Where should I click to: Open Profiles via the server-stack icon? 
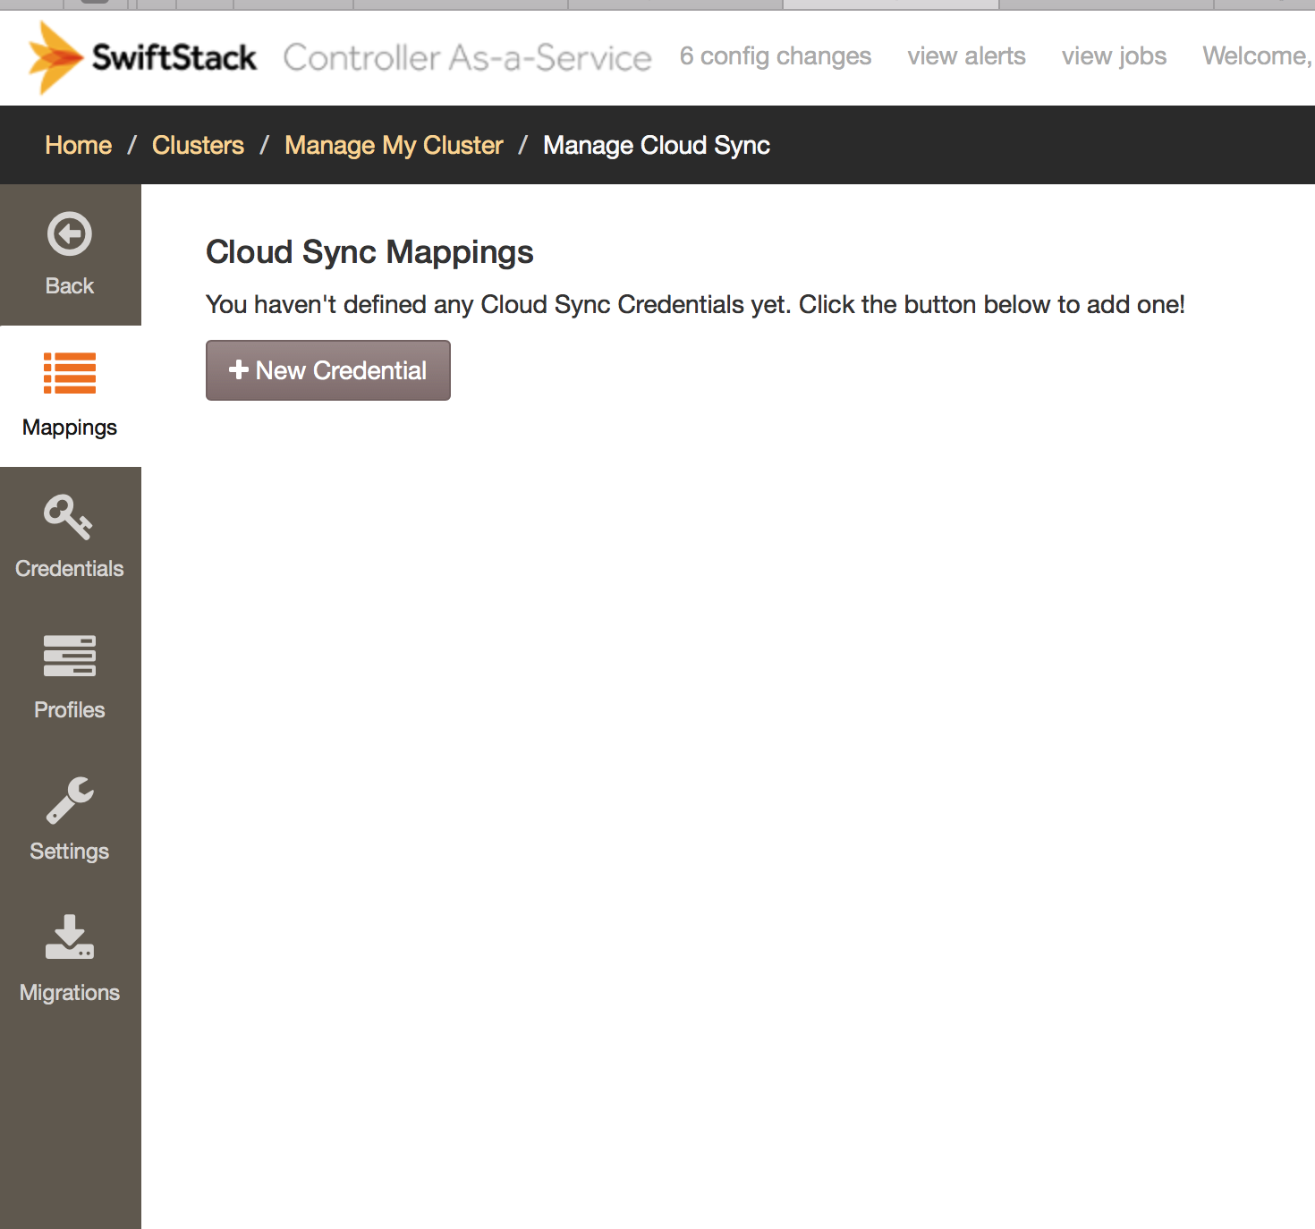tap(70, 656)
